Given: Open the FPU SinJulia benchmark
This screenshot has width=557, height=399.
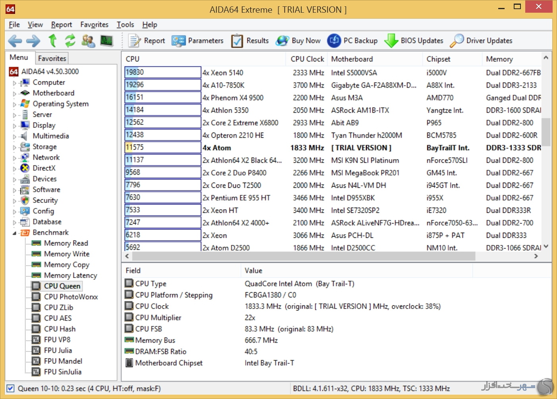Looking at the screenshot, I should point(63,372).
